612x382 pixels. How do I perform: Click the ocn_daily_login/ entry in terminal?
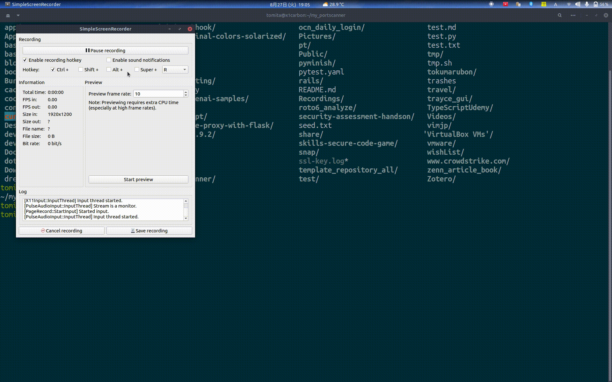[x=331, y=27]
